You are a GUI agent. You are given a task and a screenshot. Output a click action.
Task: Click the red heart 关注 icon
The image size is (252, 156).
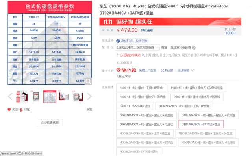click(9, 110)
